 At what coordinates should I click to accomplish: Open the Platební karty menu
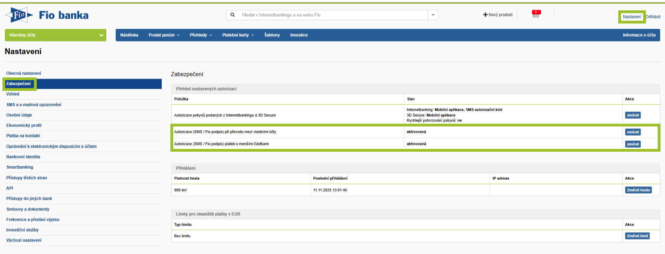tap(238, 35)
